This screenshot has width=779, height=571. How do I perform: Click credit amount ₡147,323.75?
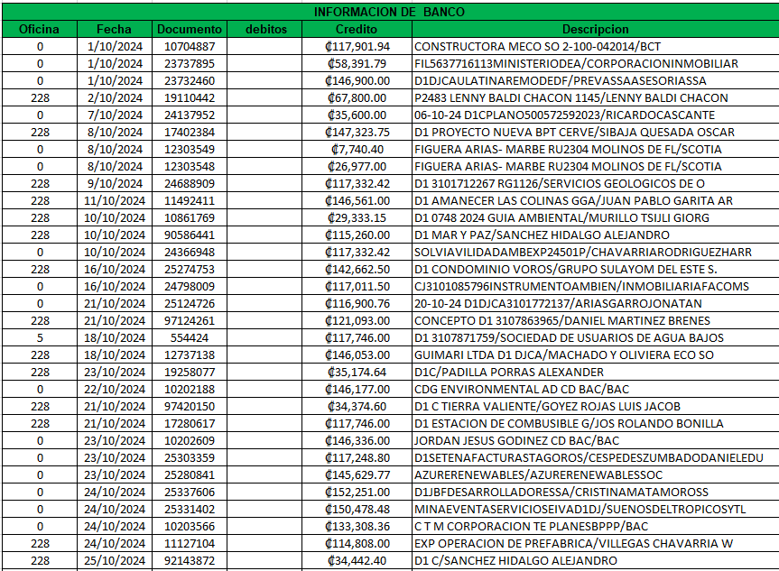click(x=357, y=132)
